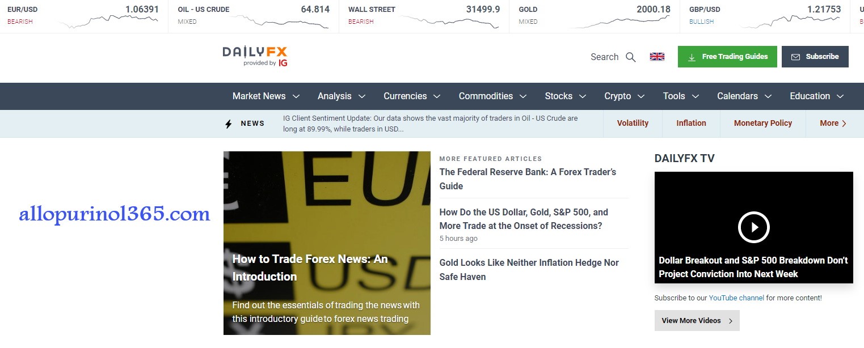Expand the Tools menu chevron
The image size is (864, 348).
click(x=695, y=97)
